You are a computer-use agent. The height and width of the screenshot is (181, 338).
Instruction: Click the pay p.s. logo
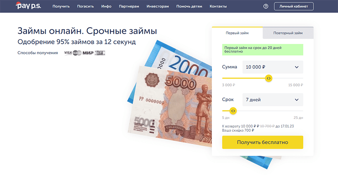[28, 5]
